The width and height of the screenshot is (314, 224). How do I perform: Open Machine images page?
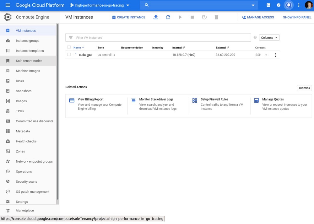tap(28, 71)
